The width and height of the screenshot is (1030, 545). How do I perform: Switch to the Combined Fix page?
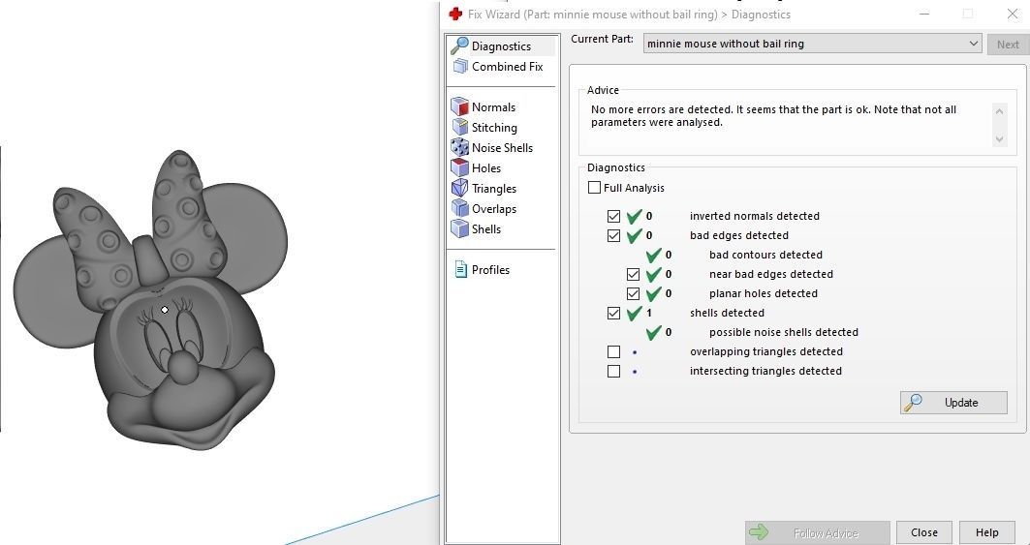(507, 67)
